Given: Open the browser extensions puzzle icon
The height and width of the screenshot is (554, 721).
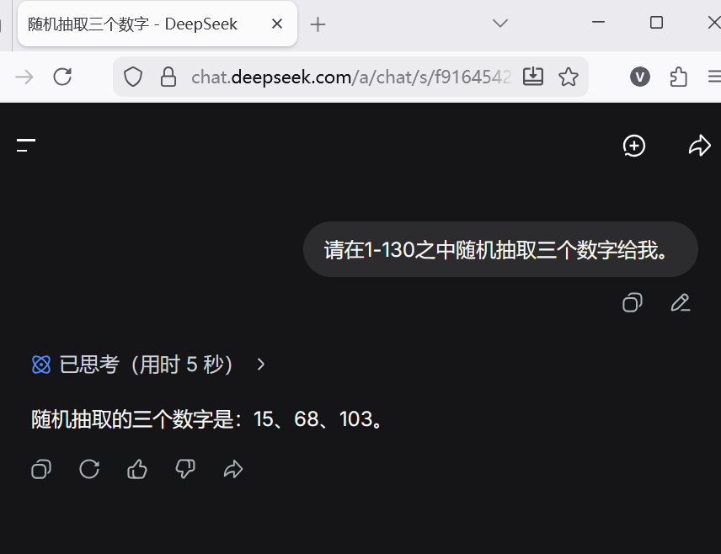Looking at the screenshot, I should pyautogui.click(x=679, y=77).
